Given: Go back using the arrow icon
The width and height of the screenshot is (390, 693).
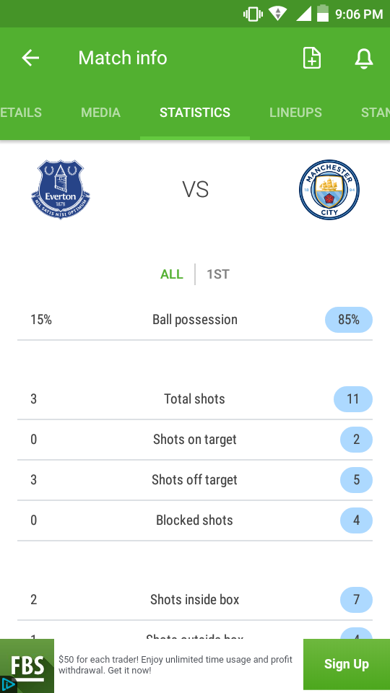Looking at the screenshot, I should [30, 58].
